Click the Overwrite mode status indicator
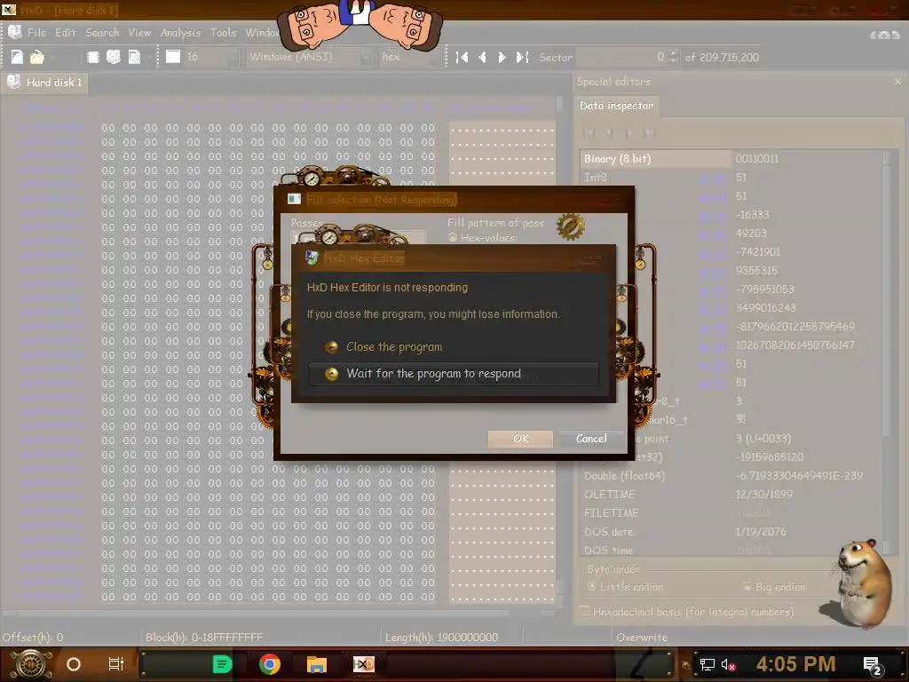The image size is (909, 682). (x=642, y=638)
